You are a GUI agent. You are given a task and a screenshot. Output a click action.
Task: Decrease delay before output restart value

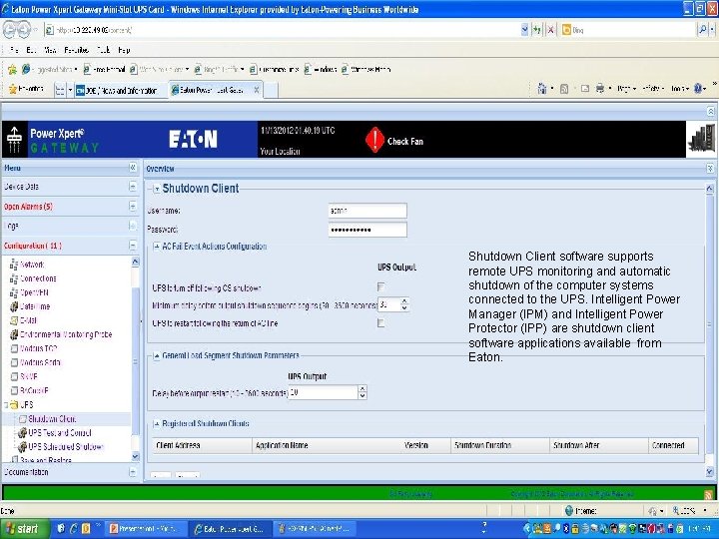pos(362,396)
